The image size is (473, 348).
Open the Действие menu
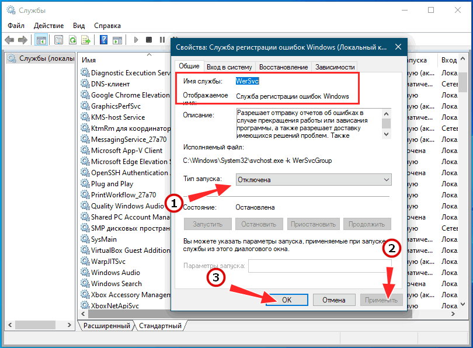[x=49, y=26]
